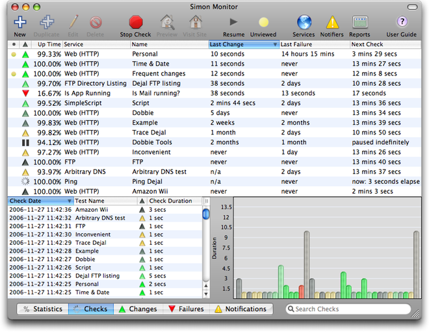Click the unviewed dot on Personal row

(14, 54)
